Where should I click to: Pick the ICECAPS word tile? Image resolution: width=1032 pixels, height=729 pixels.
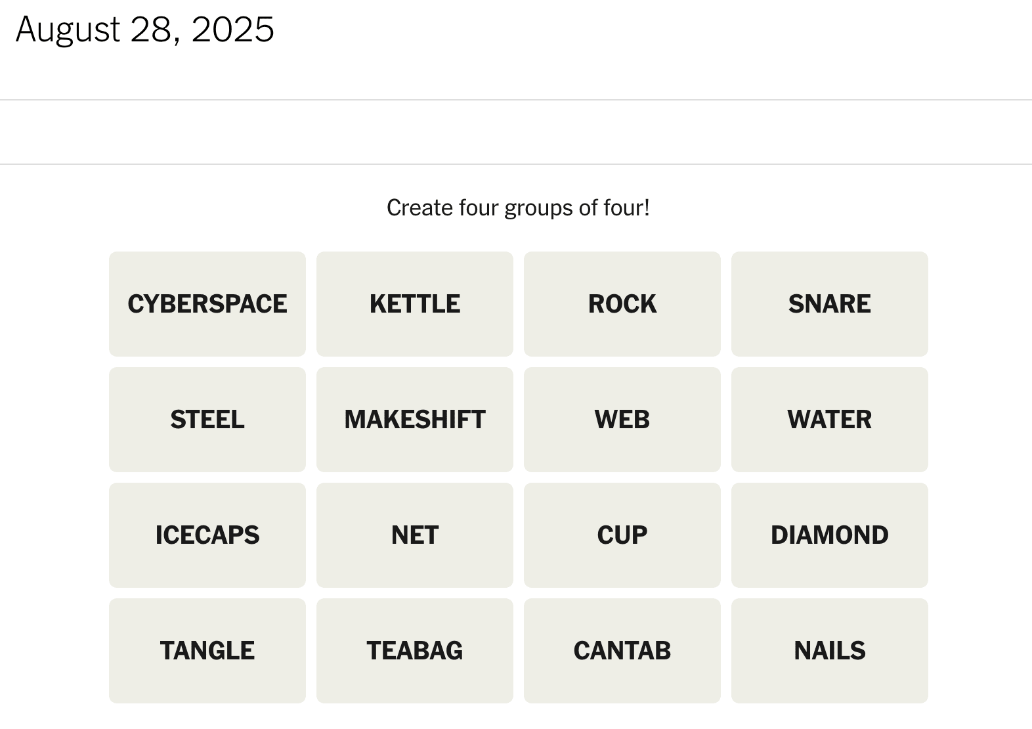tap(207, 535)
